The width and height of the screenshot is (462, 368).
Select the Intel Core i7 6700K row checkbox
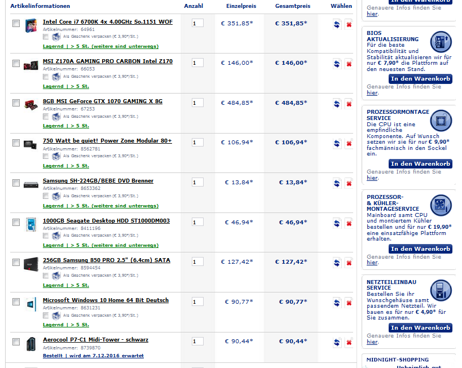(16, 23)
